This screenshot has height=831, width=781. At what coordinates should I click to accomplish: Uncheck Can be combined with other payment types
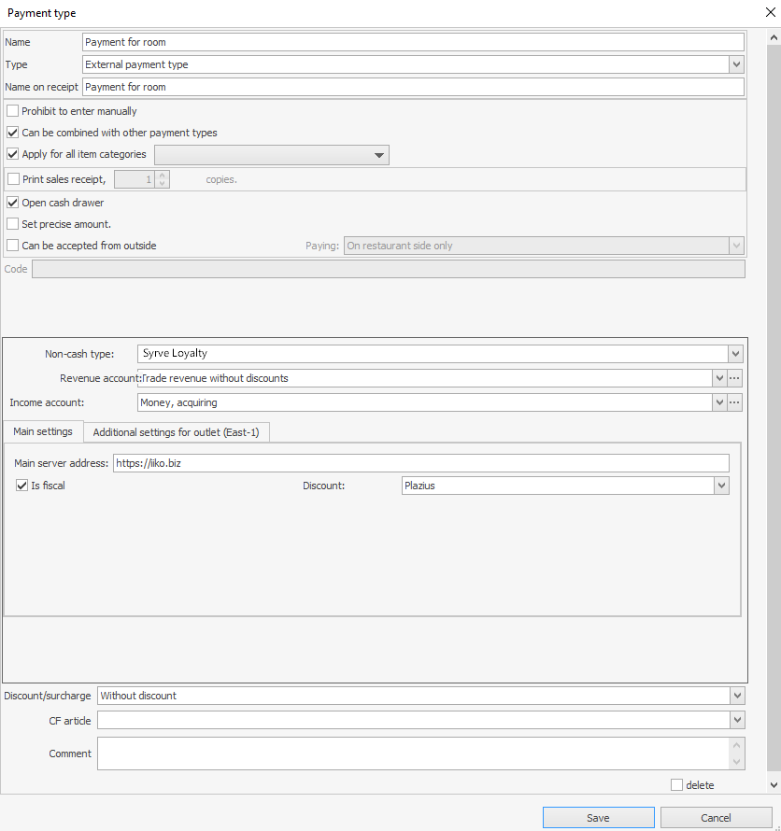[x=13, y=133]
